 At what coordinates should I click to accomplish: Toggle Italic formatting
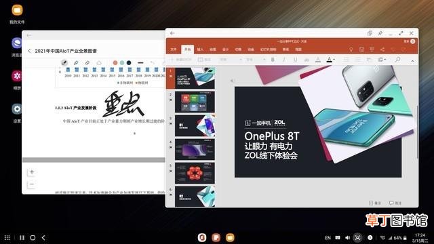(x=284, y=60)
